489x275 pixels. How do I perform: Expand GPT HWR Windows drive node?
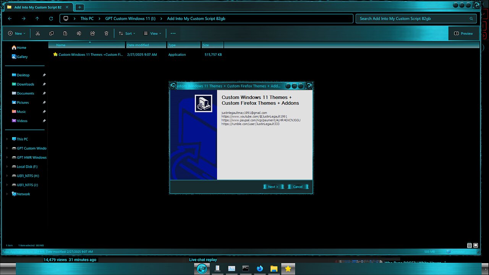coord(7,157)
